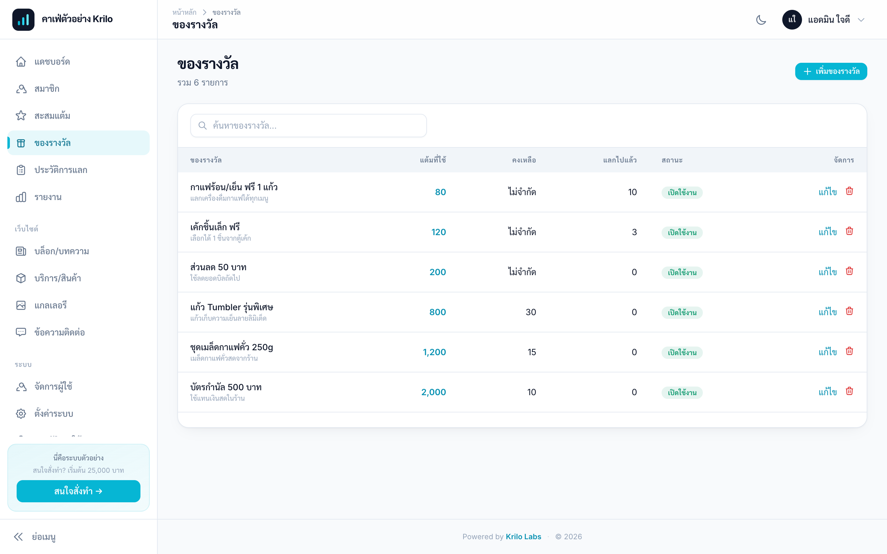The height and width of the screenshot is (554, 887).
Task: Click the สนใจสั่งทำ button
Action: tap(79, 491)
